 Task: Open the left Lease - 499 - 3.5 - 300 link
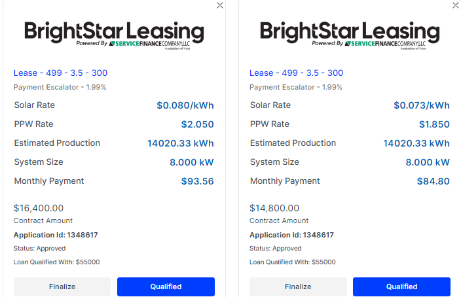[x=60, y=73]
